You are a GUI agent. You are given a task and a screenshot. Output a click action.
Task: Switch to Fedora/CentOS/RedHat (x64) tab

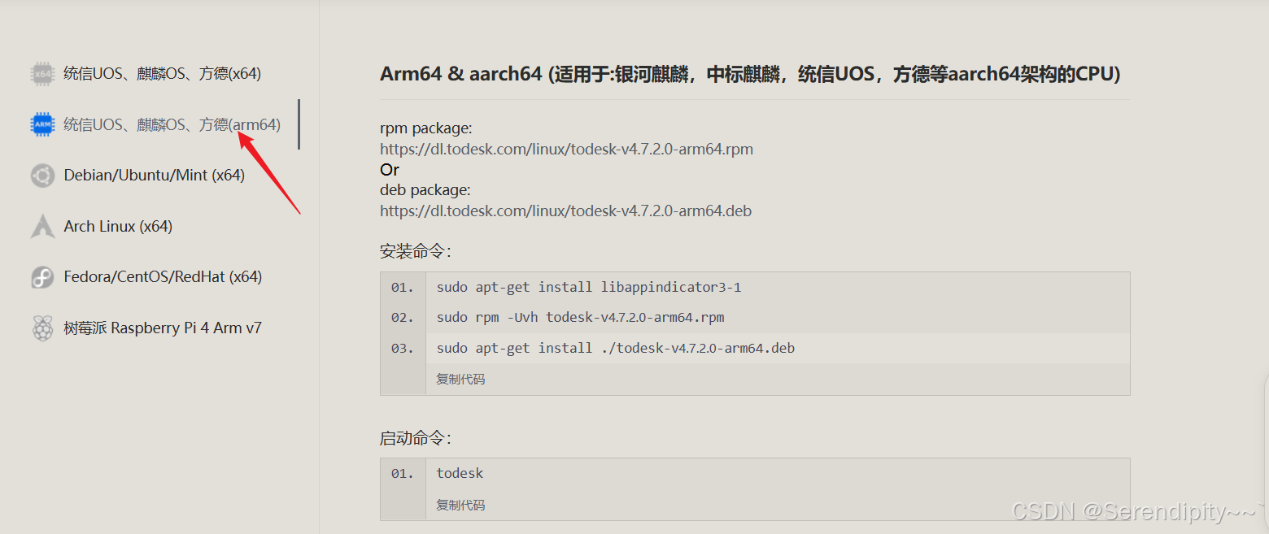pyautogui.click(x=163, y=277)
